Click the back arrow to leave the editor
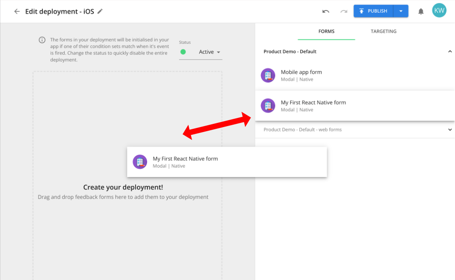The width and height of the screenshot is (455, 280). point(16,10)
